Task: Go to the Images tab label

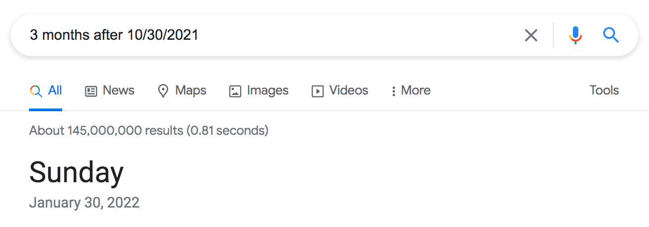Action: (267, 90)
